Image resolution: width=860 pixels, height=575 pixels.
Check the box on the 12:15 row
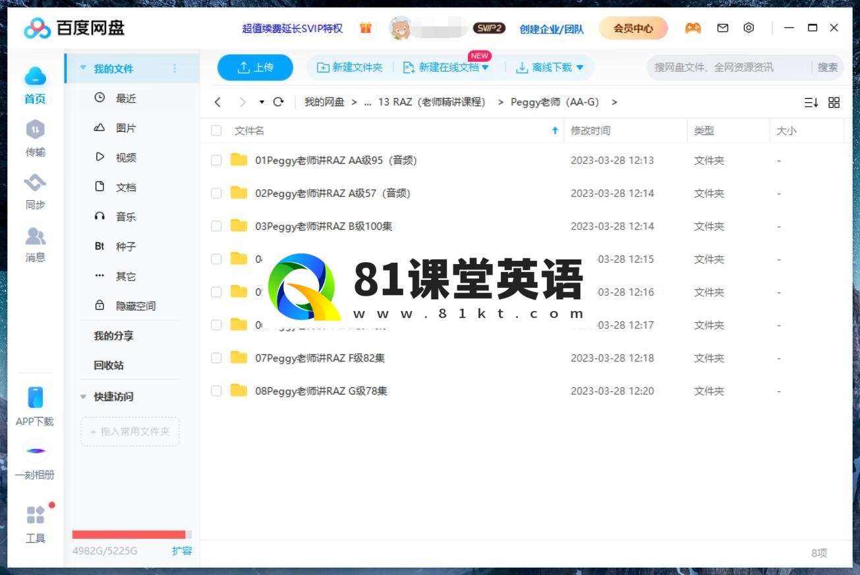coord(216,259)
